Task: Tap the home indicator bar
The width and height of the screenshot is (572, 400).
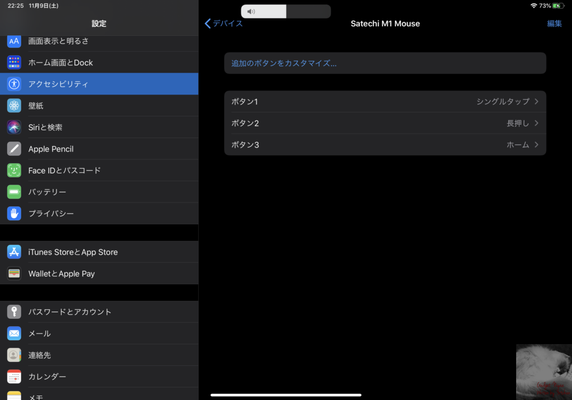Action: 286,395
